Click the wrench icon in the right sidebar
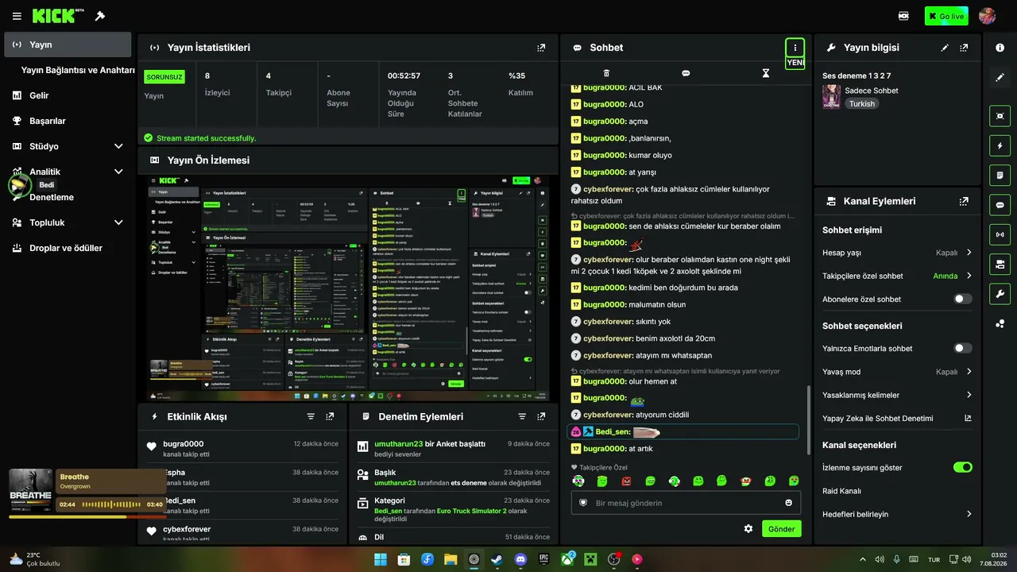Viewport: 1017px width, 572px height. 1000,294
